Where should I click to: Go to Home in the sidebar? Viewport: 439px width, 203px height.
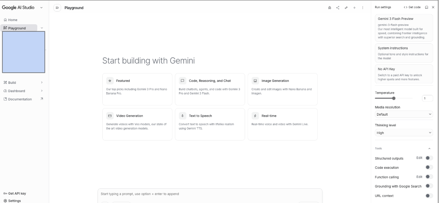point(13,20)
